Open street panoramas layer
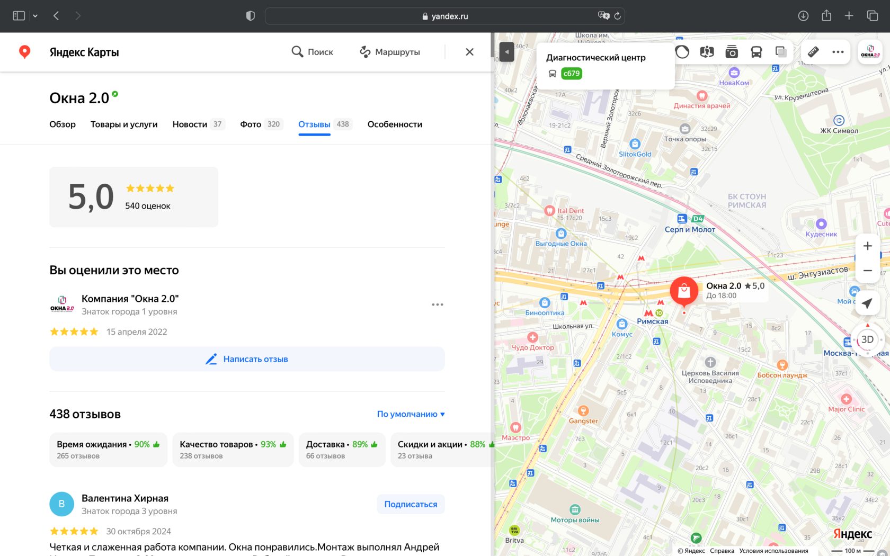890x556 pixels. [707, 52]
